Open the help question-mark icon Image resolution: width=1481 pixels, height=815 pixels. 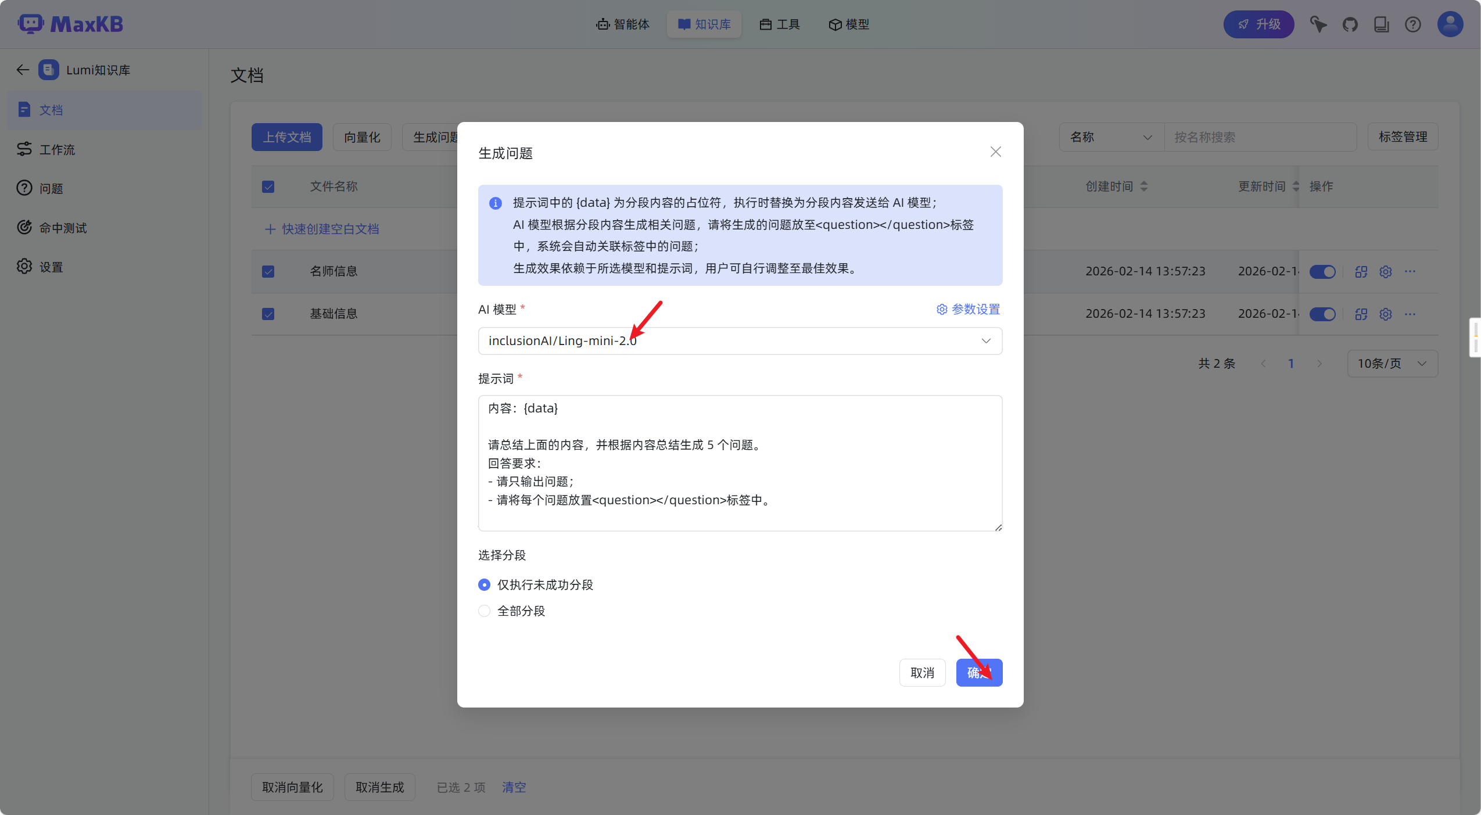1412,24
